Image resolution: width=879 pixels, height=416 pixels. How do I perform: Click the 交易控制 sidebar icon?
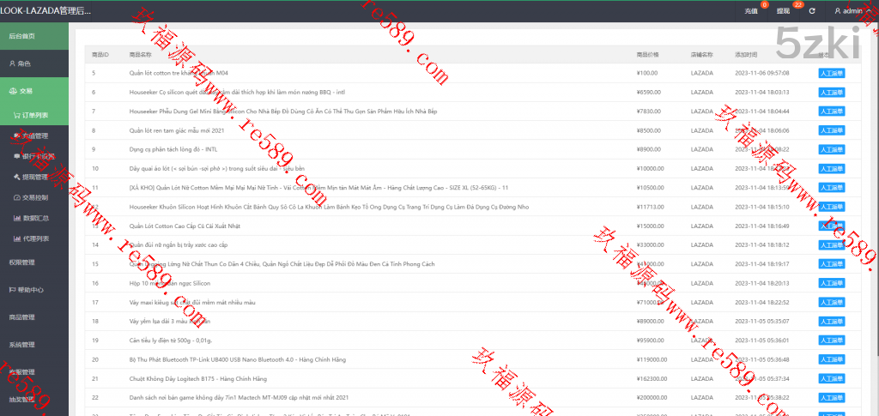pos(17,197)
